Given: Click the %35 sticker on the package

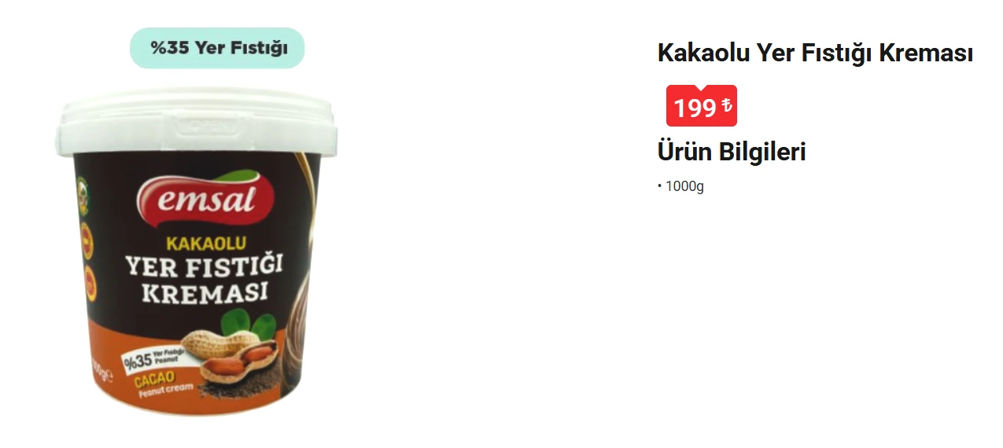Looking at the screenshot, I should 152,360.
